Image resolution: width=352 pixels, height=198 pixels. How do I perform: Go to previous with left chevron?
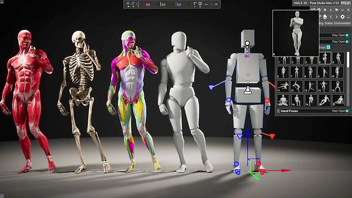[331, 17]
